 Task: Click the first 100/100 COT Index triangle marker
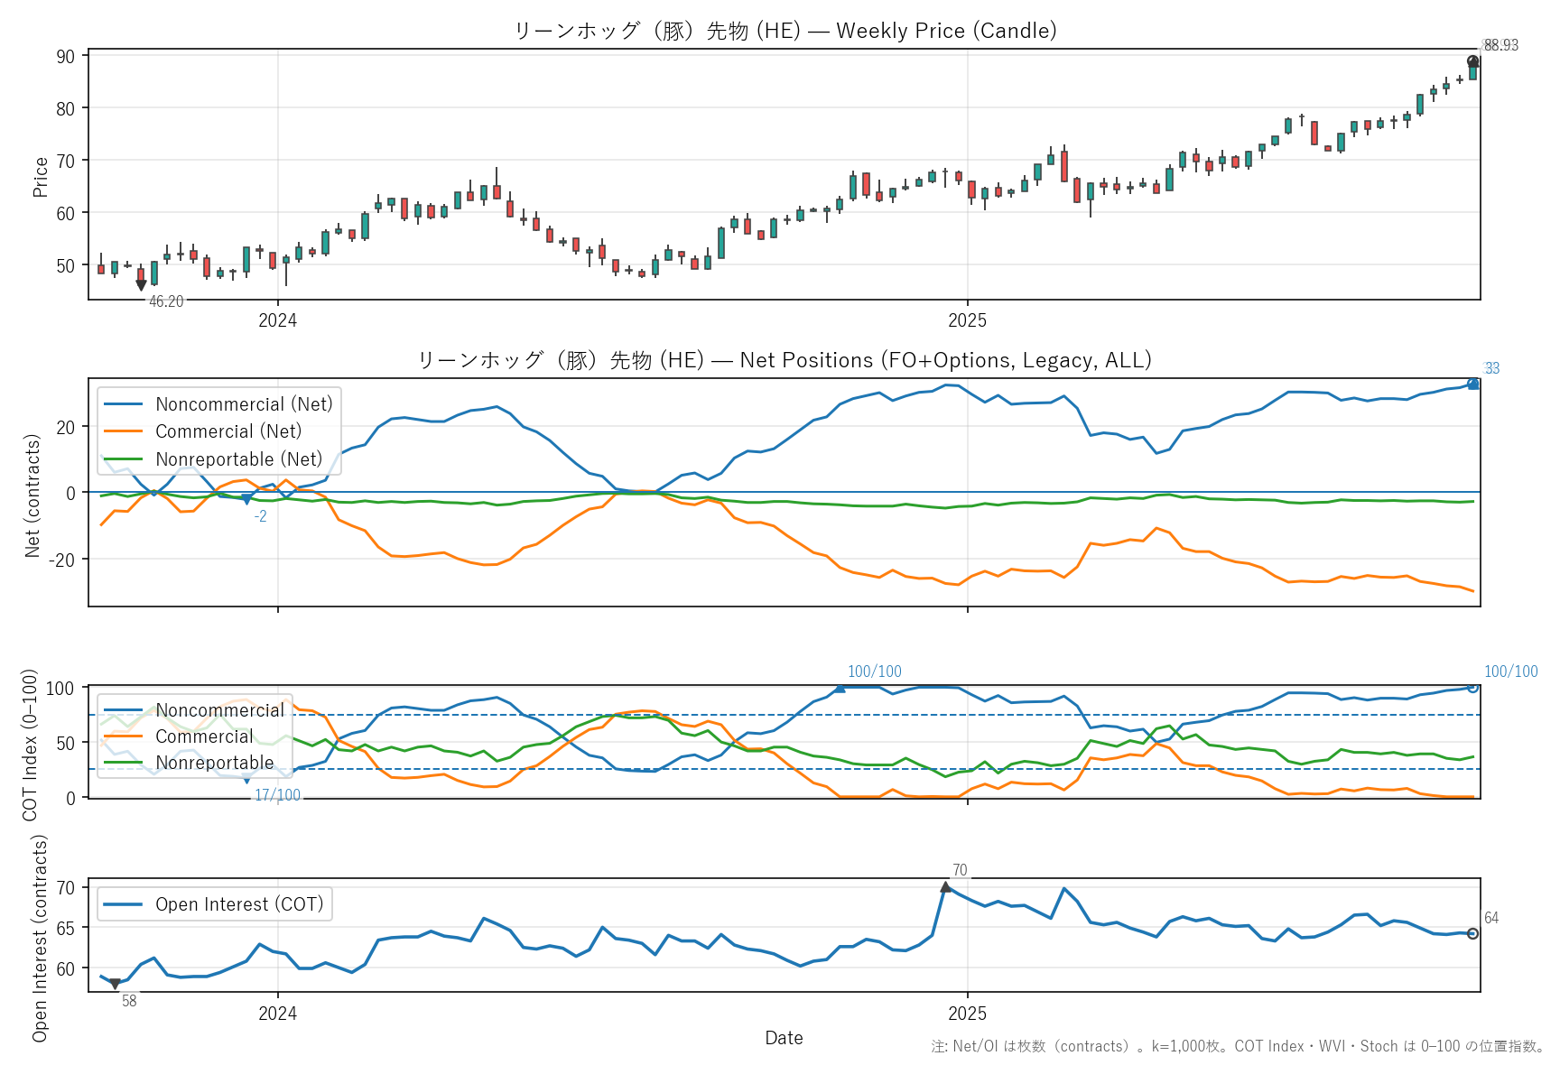coord(840,688)
